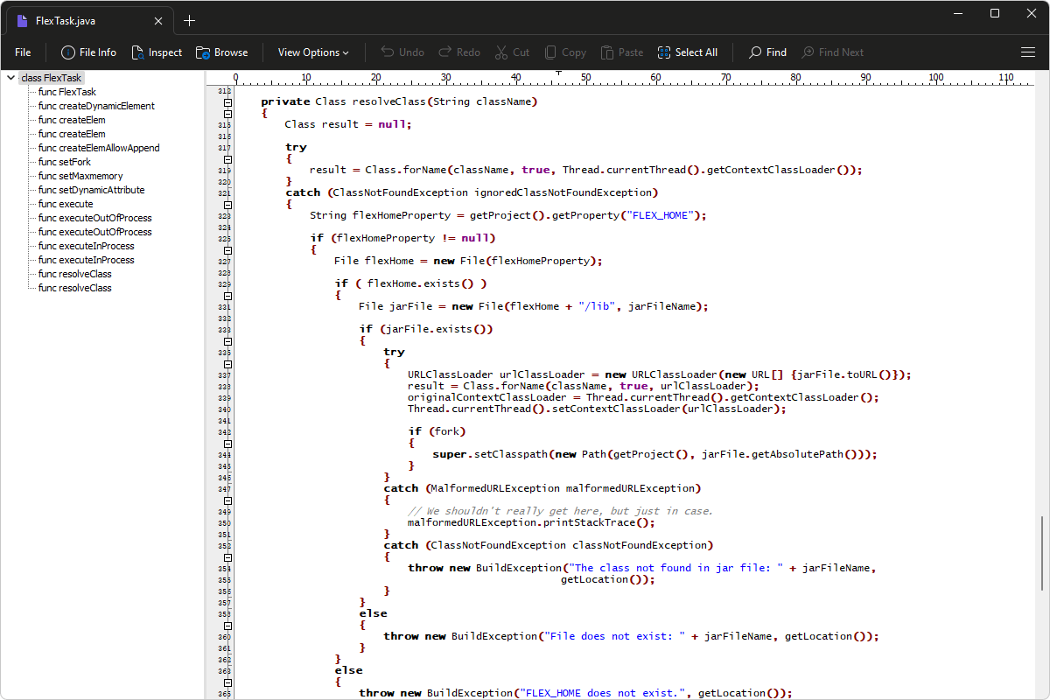This screenshot has width=1050, height=700.
Task: Collapse the try block at line 317
Action: [x=227, y=158]
